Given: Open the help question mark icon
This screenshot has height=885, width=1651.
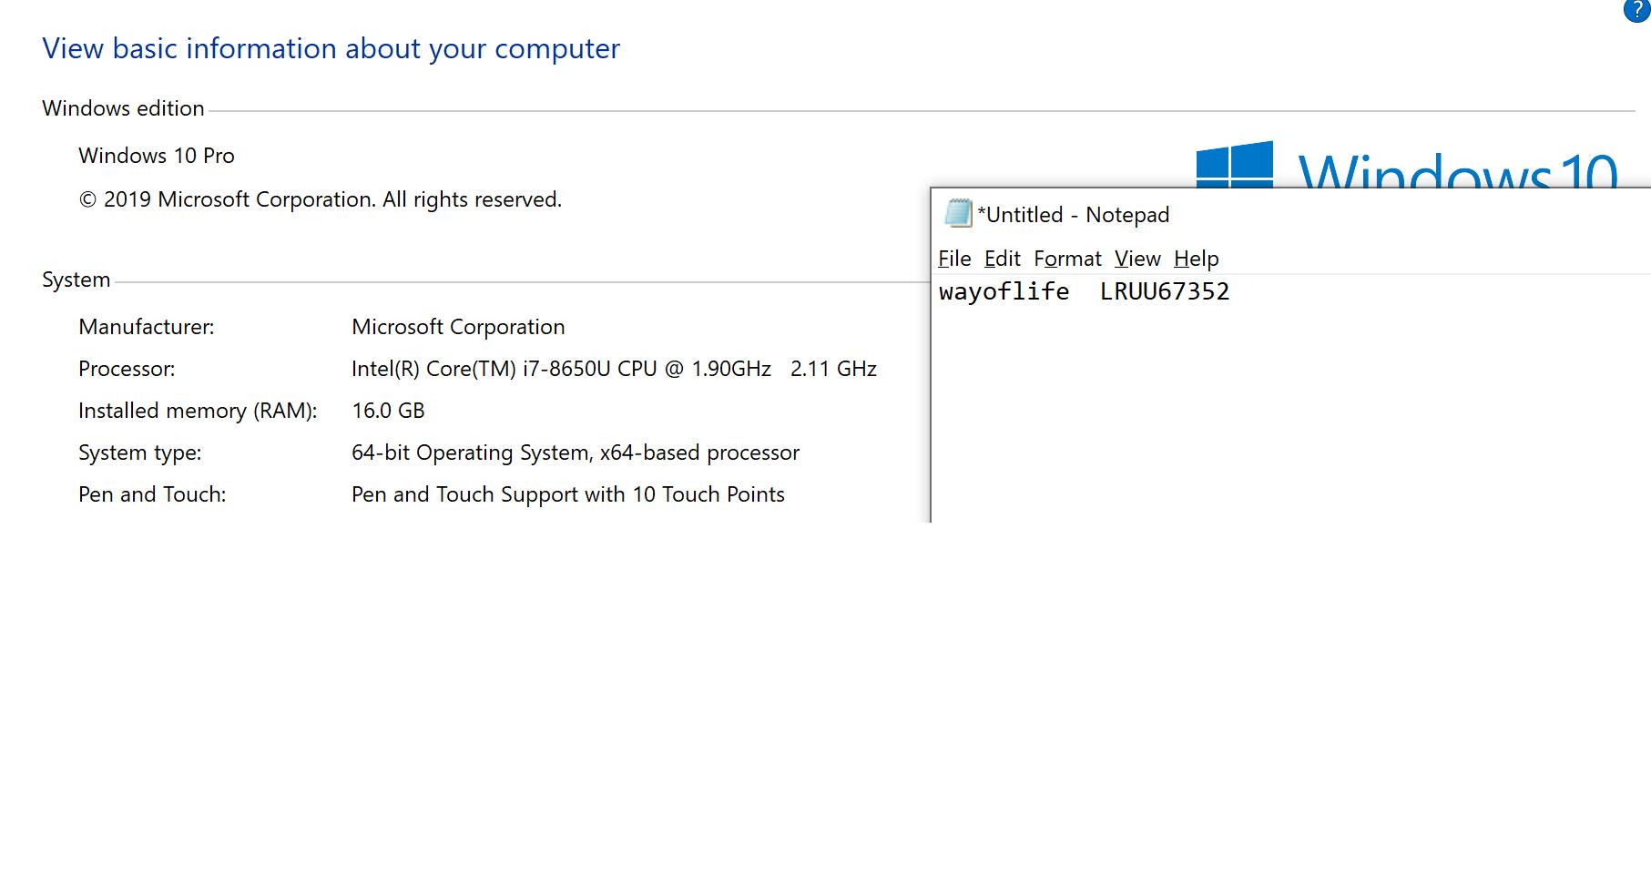Looking at the screenshot, I should pos(1637,9).
